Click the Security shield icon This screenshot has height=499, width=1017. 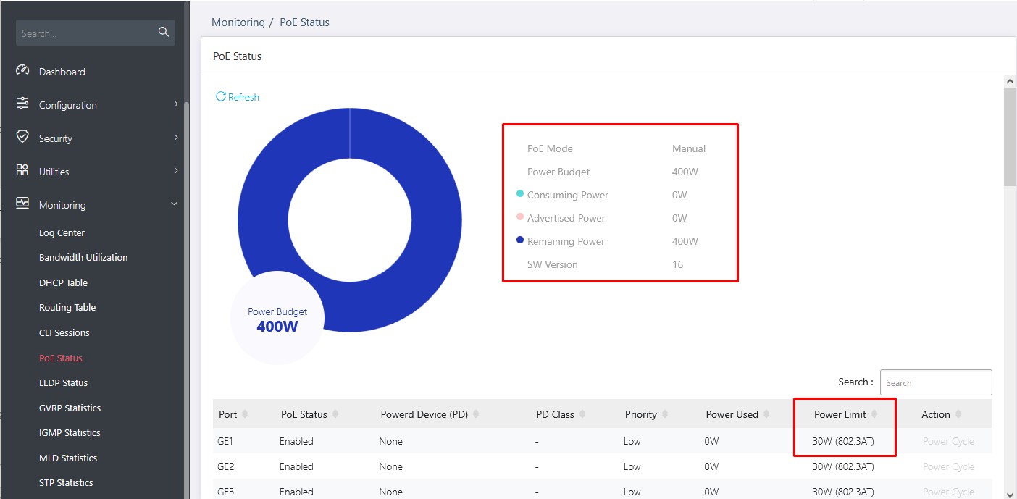coord(22,138)
